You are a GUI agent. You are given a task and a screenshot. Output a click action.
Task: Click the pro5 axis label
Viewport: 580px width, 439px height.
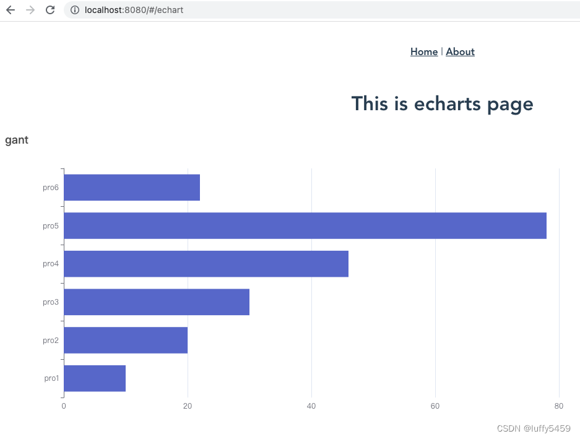[51, 226]
